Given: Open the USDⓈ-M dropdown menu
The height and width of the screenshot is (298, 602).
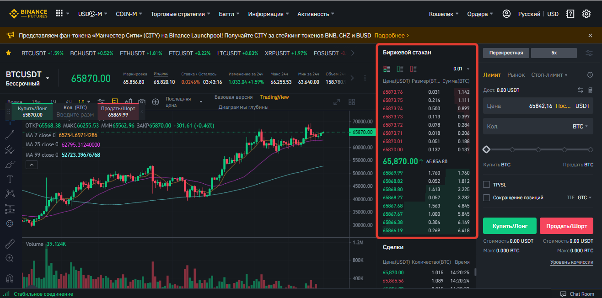Looking at the screenshot, I should [93, 14].
